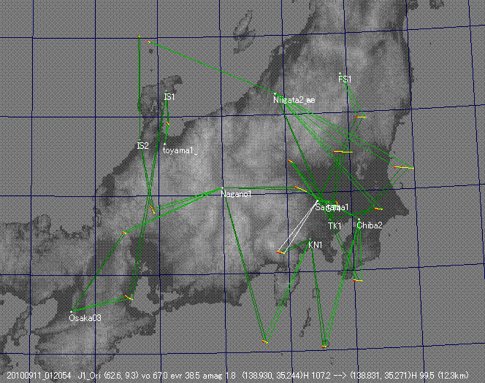Select the Chiba2 station label
The image size is (485, 383).
370,225
